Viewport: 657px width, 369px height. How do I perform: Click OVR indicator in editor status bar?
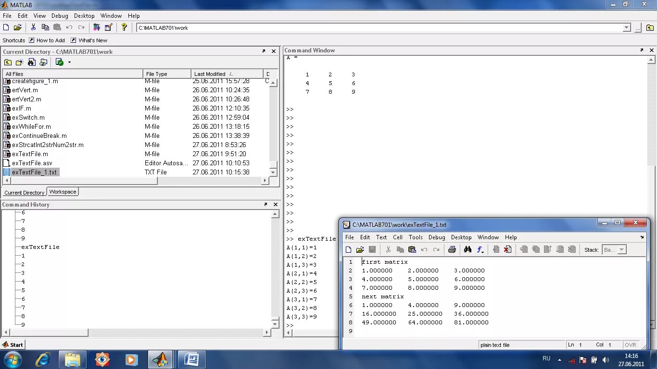click(x=630, y=345)
